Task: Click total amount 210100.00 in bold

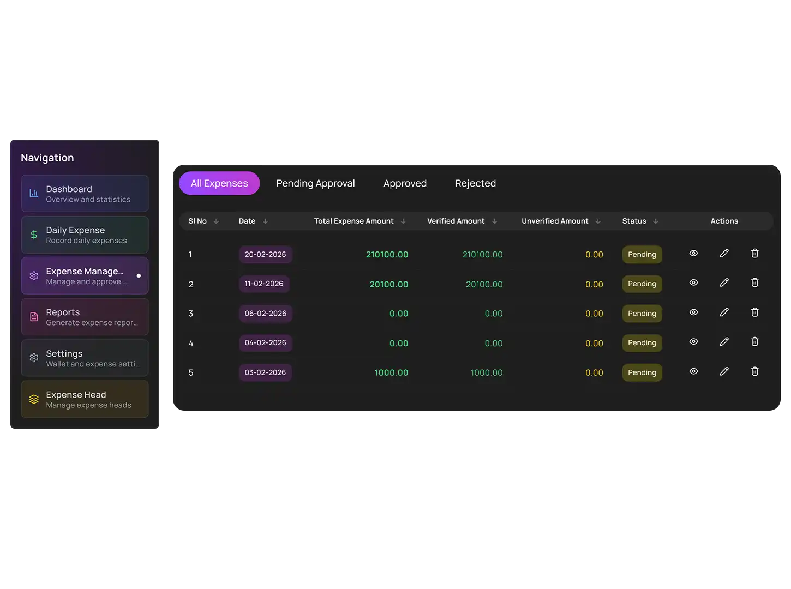Action: tap(387, 255)
